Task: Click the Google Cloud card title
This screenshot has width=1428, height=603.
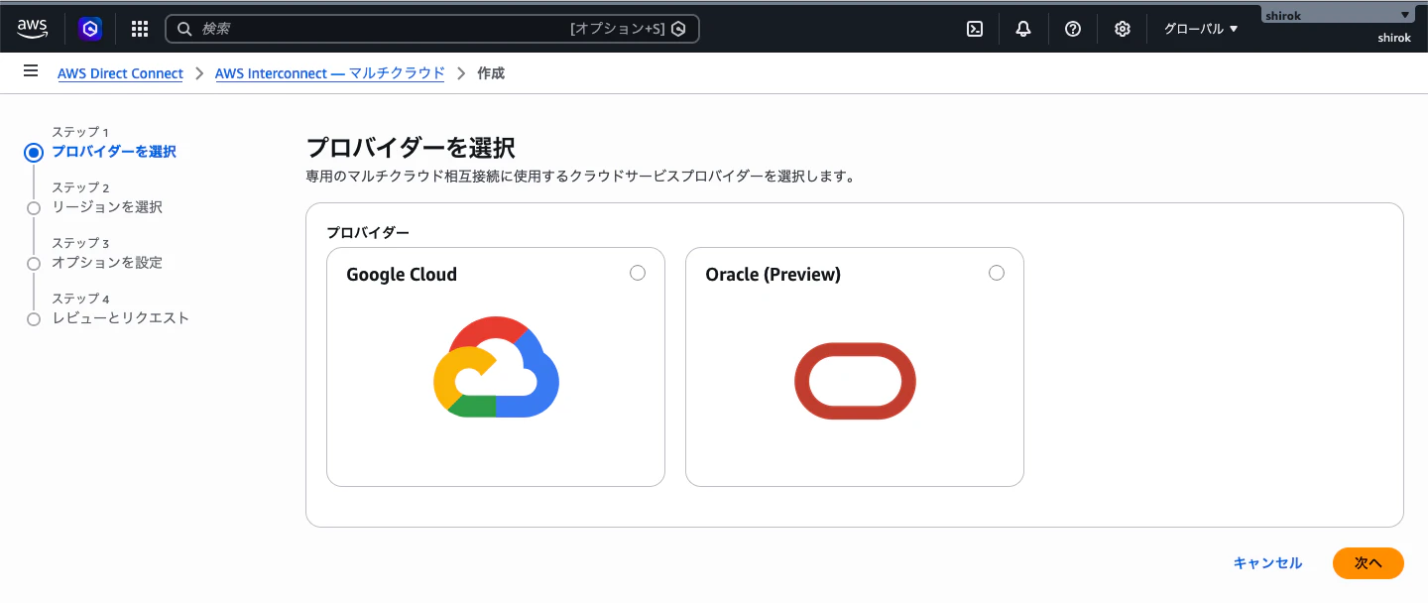Action: coord(402,275)
